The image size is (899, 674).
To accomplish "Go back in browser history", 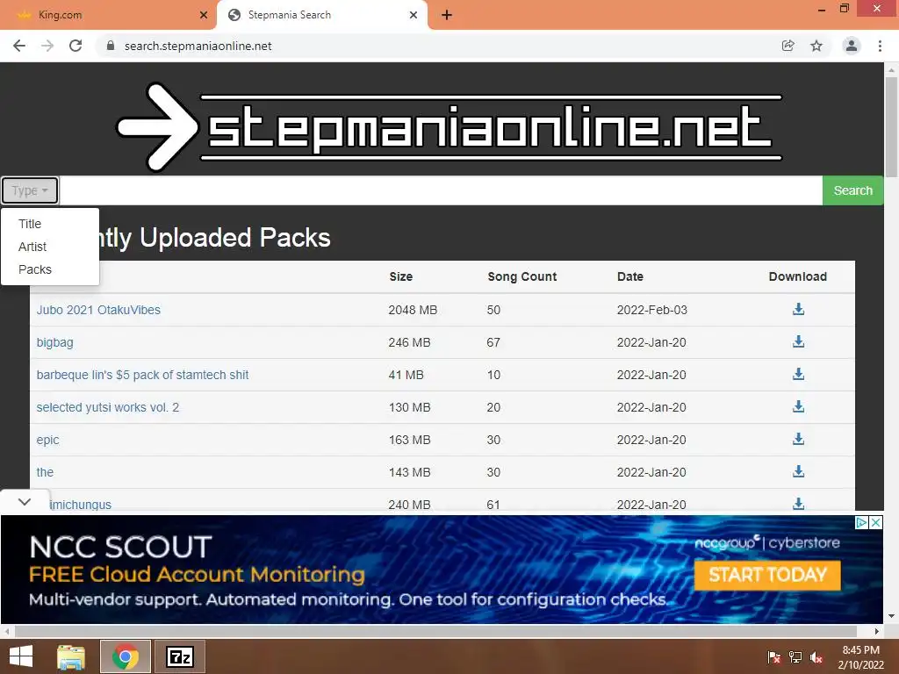I will point(19,46).
